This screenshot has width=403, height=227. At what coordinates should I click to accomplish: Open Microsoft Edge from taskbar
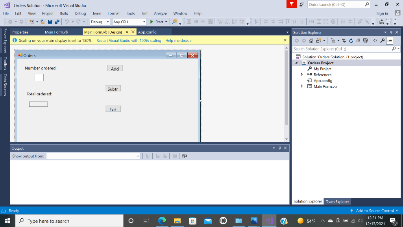[162, 221]
